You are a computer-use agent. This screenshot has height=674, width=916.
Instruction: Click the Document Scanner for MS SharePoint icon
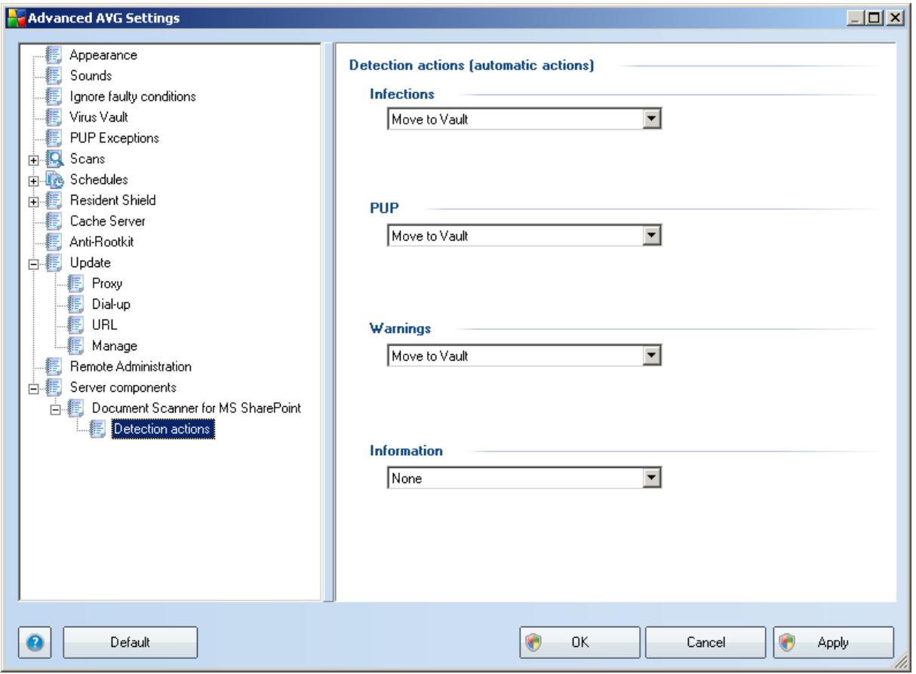77,408
